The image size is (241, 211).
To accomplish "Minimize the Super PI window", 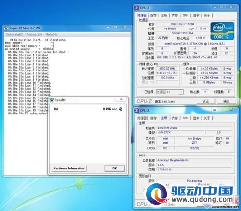I will [108, 27].
